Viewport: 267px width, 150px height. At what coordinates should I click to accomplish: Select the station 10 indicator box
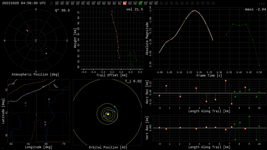104,3
